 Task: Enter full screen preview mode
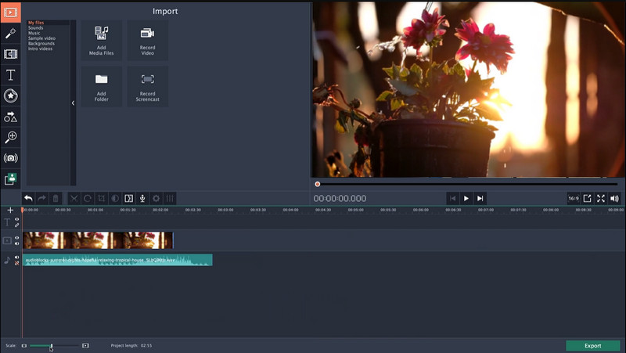click(x=601, y=198)
